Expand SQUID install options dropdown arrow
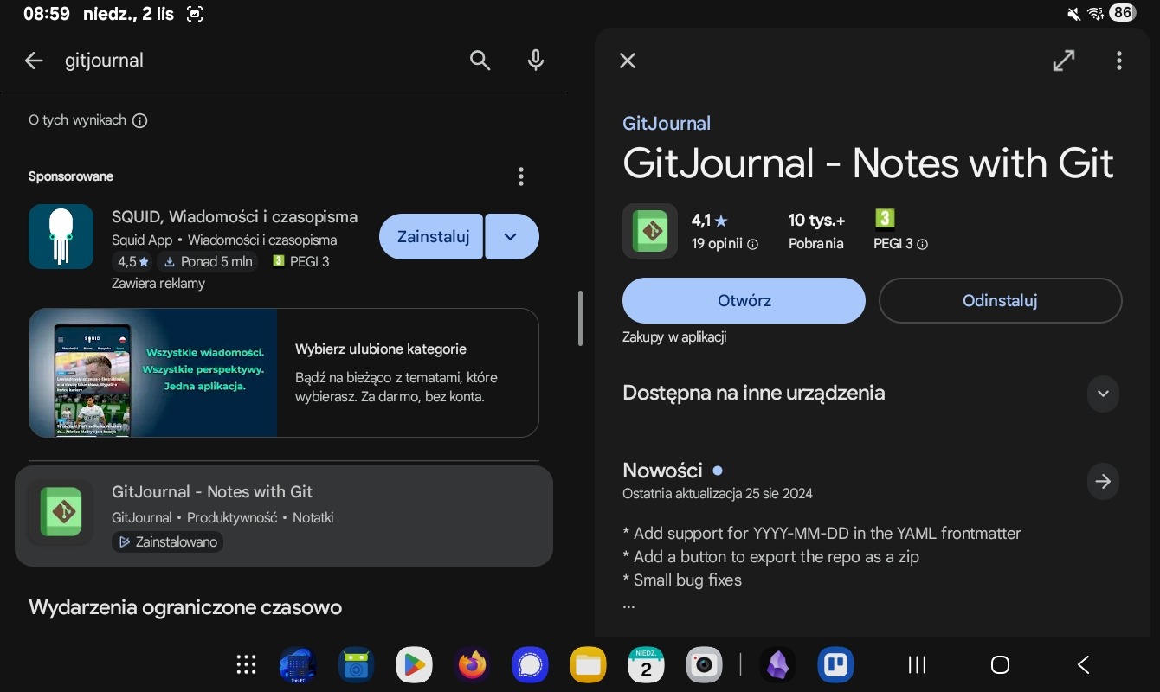Viewport: 1160px width, 692px height. pos(512,236)
